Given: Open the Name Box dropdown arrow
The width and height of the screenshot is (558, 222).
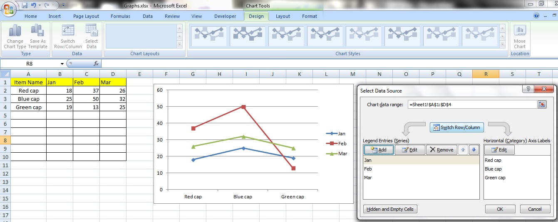Looking at the screenshot, I should click(62, 64).
